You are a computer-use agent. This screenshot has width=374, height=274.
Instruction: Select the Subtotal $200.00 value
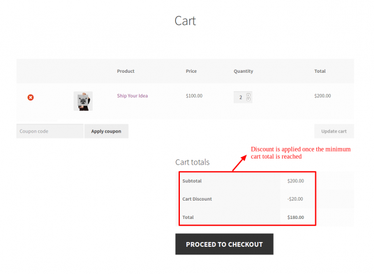coord(296,181)
